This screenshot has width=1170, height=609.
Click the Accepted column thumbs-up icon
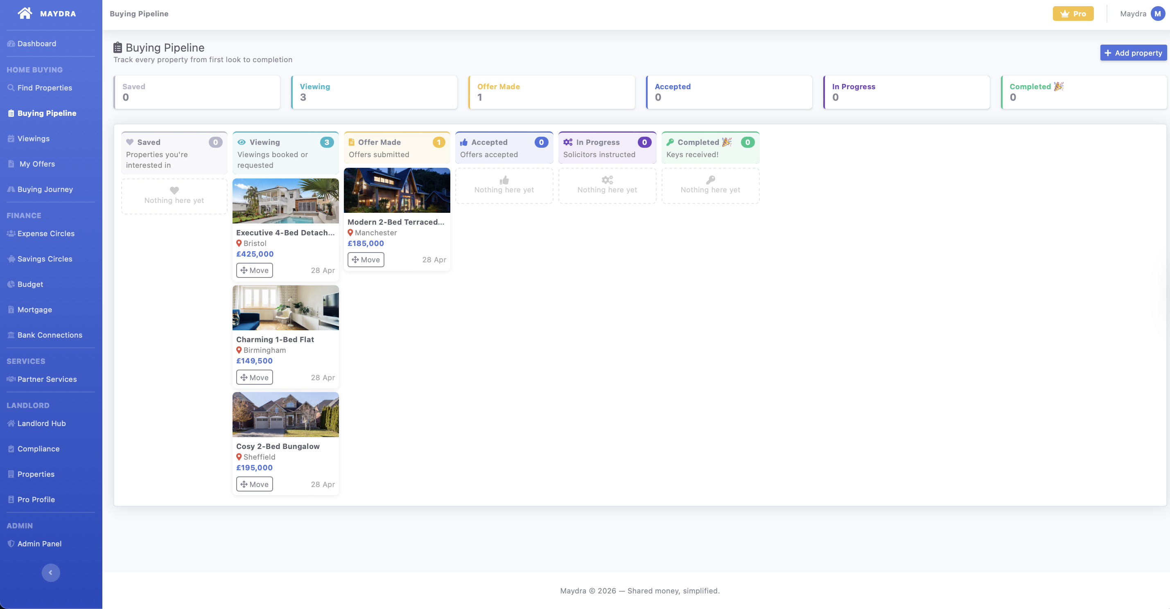click(x=464, y=142)
